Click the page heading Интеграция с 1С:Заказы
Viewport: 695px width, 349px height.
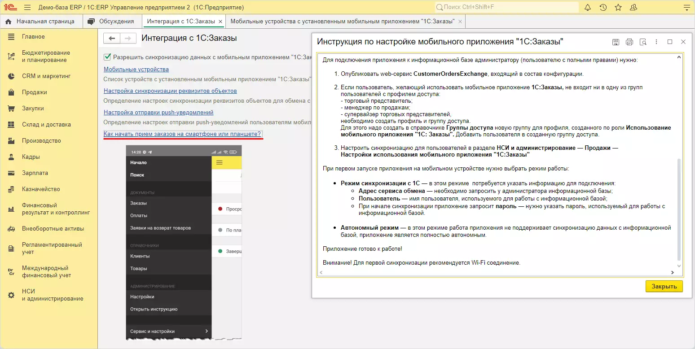click(189, 39)
